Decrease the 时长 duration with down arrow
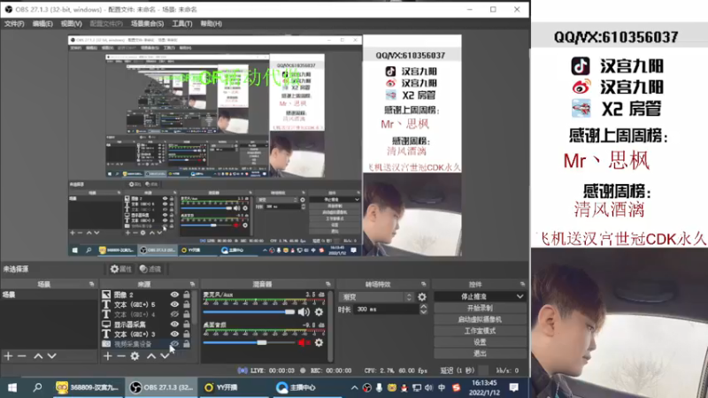708x398 pixels. [x=424, y=312]
